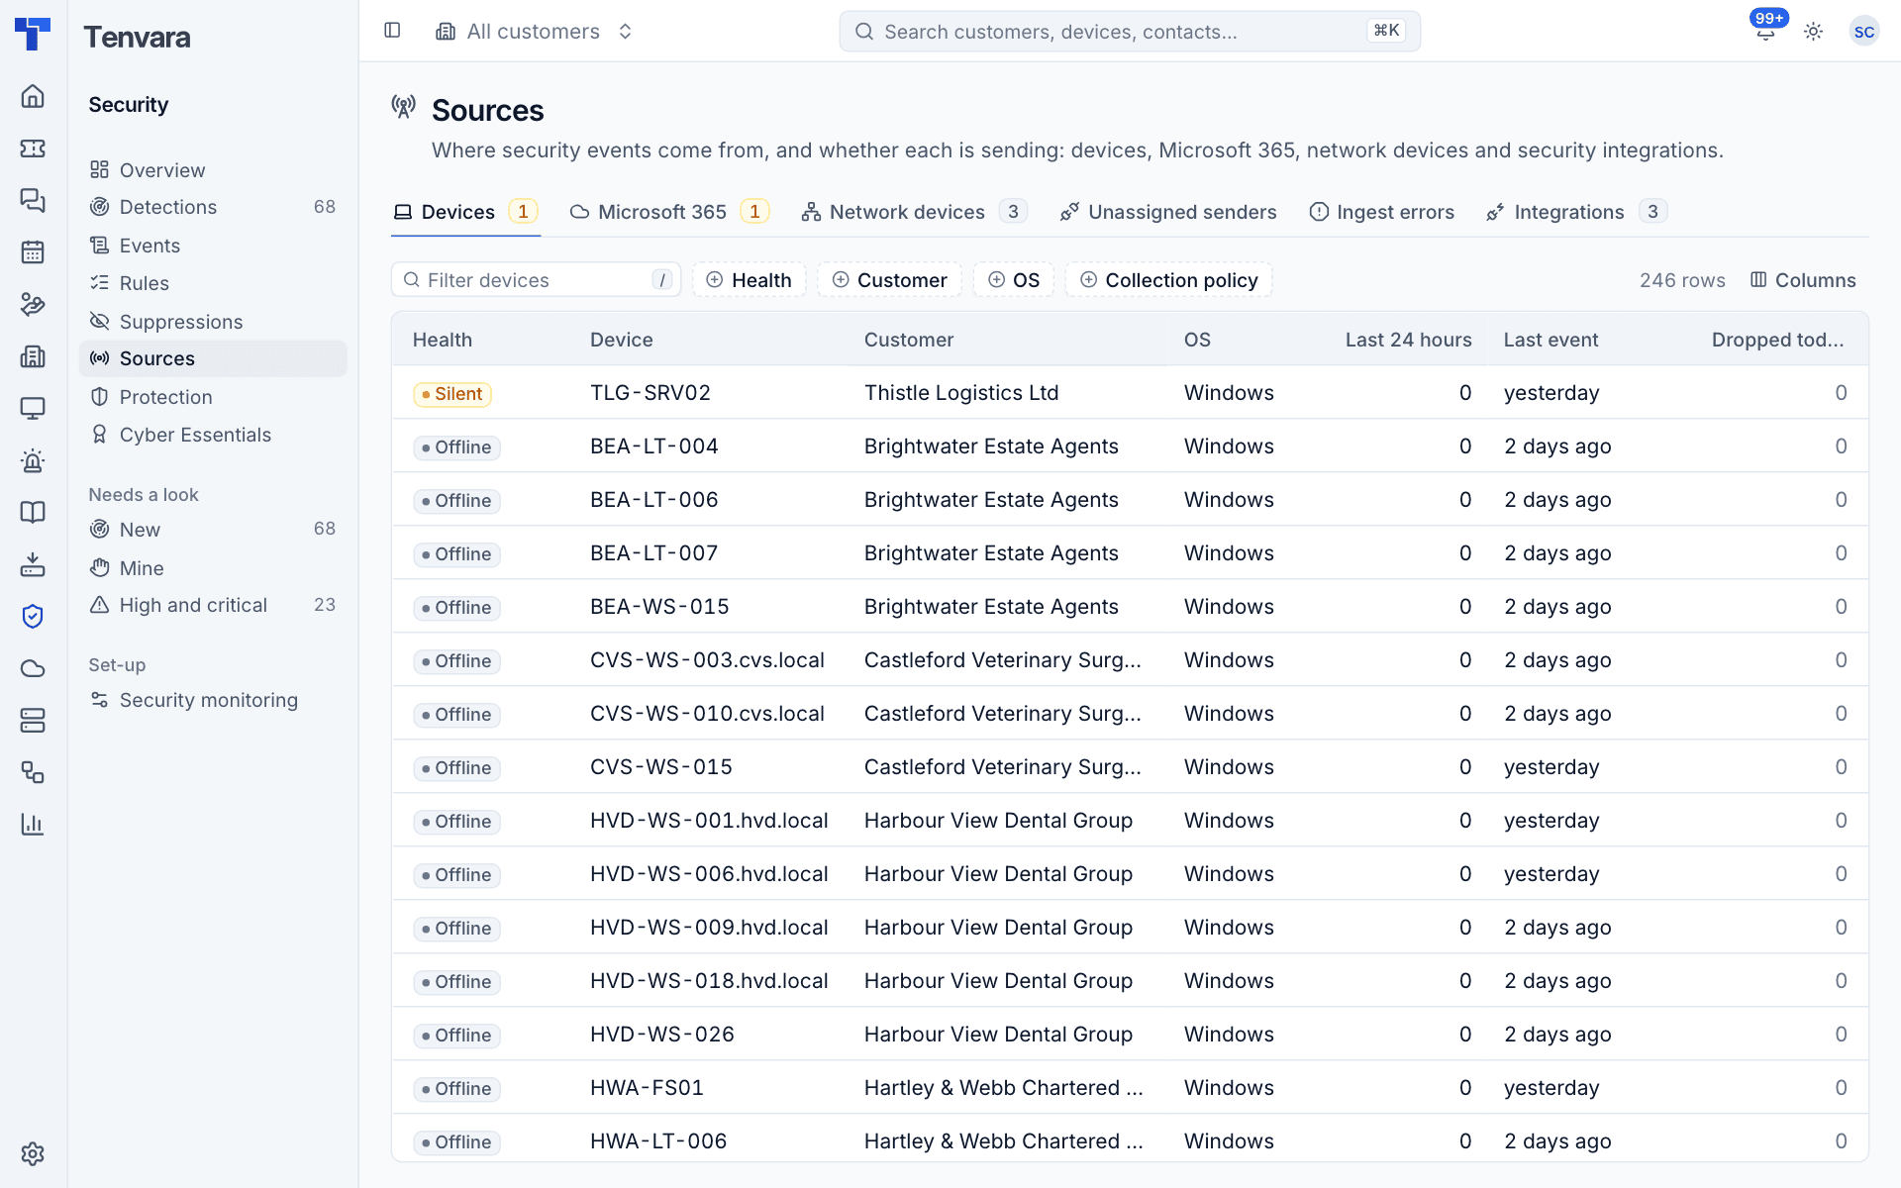Screen dimensions: 1901x1188
Task: Collapse the sidebar panel toggle icon
Action: tap(392, 31)
